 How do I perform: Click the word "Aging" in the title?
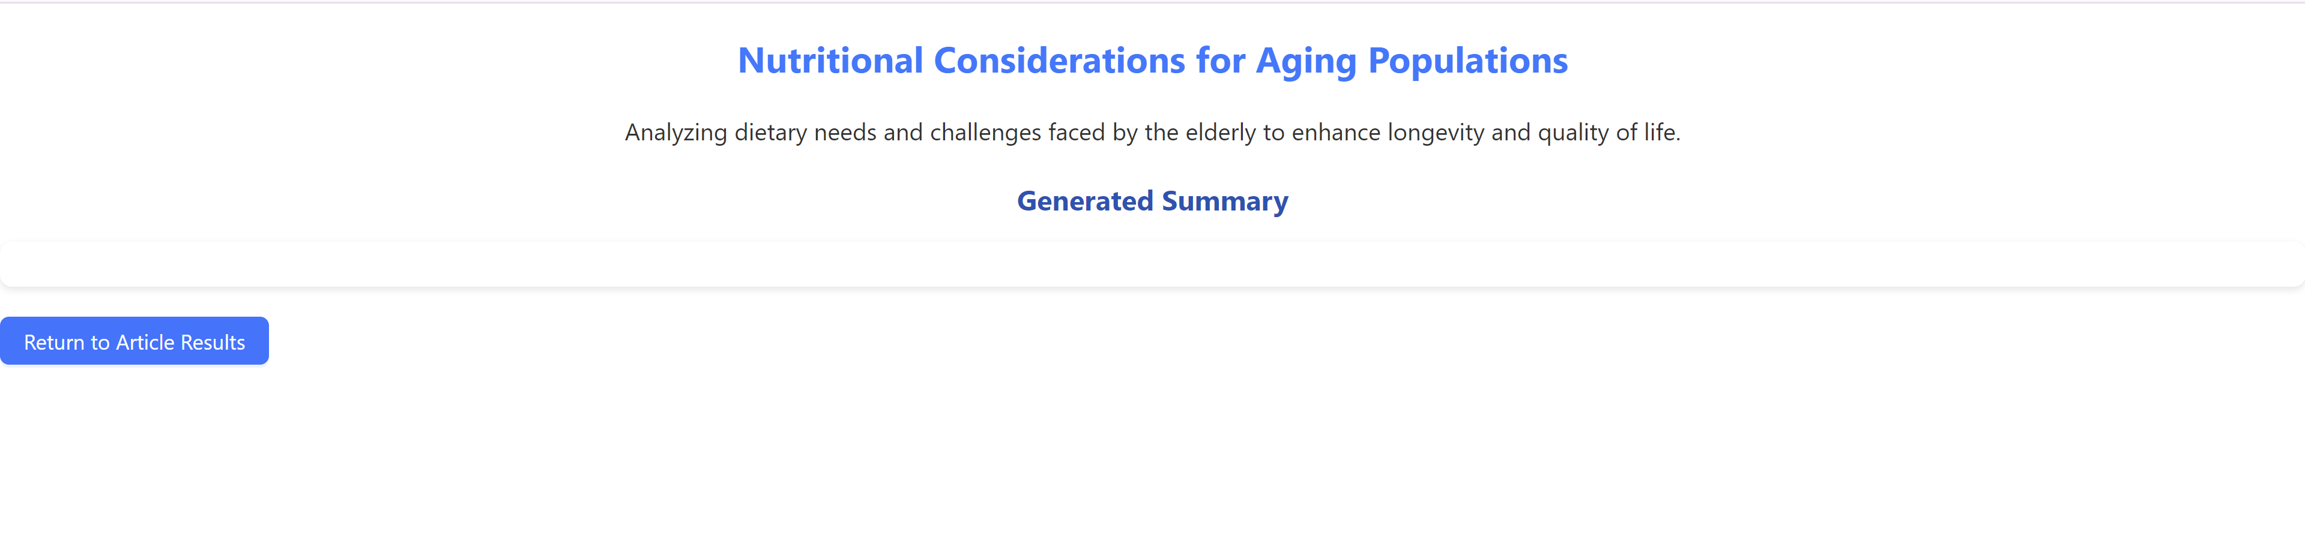1305,61
